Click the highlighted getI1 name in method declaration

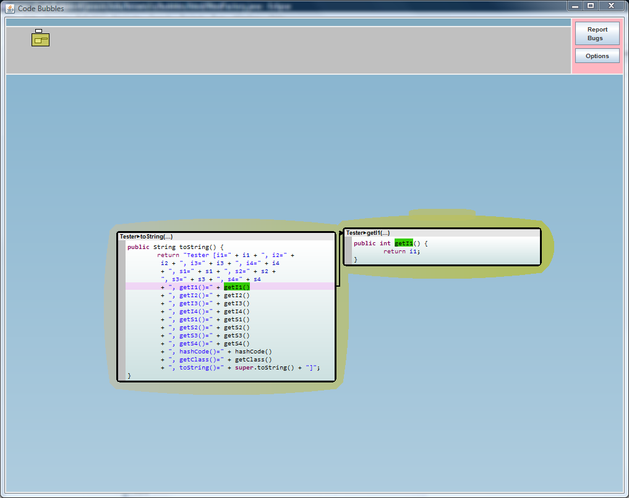pyautogui.click(x=403, y=243)
